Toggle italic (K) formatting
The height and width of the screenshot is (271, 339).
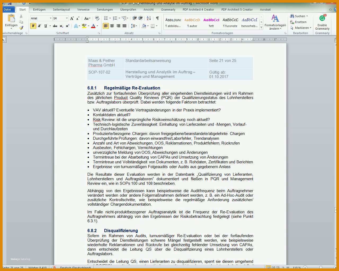point(39,26)
